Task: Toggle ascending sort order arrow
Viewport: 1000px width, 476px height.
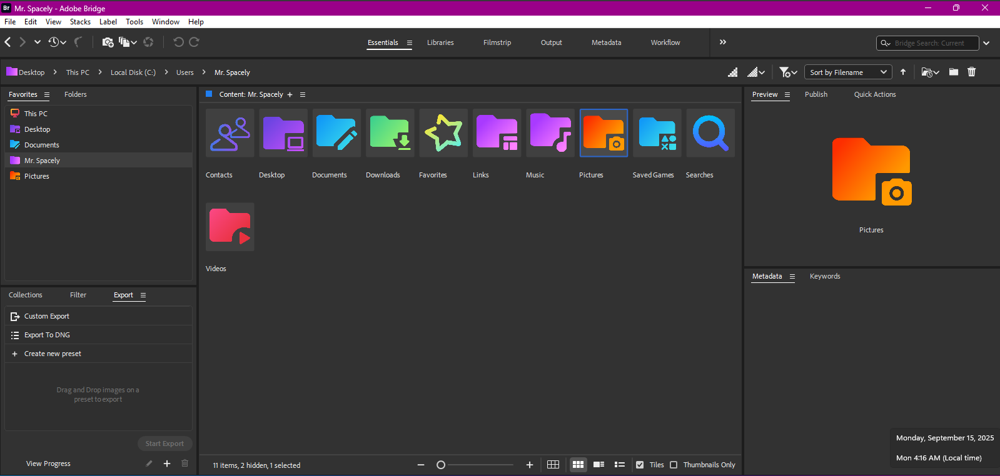Action: (903, 72)
